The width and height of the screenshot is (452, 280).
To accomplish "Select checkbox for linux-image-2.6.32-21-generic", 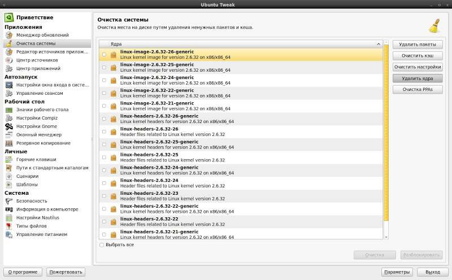I will 104,106.
